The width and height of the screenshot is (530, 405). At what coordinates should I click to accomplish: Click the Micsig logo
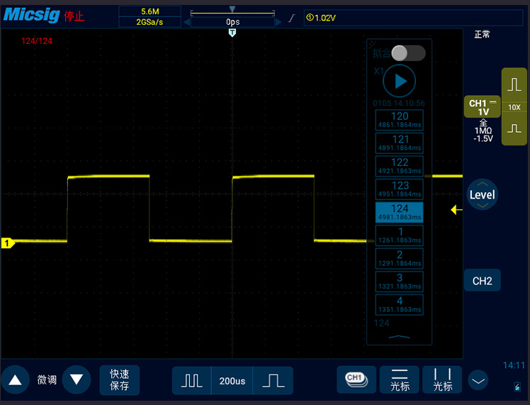pos(32,15)
